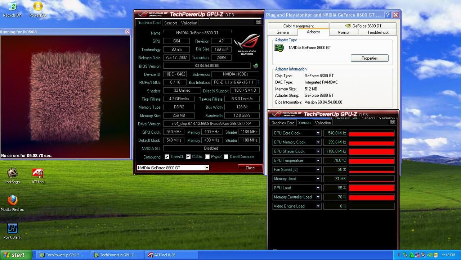The image size is (461, 260).
Task: Click the GPU Load red sensor graph
Action: (x=371, y=188)
